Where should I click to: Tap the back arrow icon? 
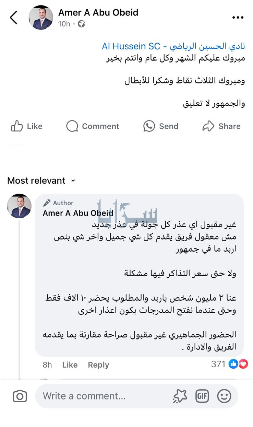click(14, 18)
